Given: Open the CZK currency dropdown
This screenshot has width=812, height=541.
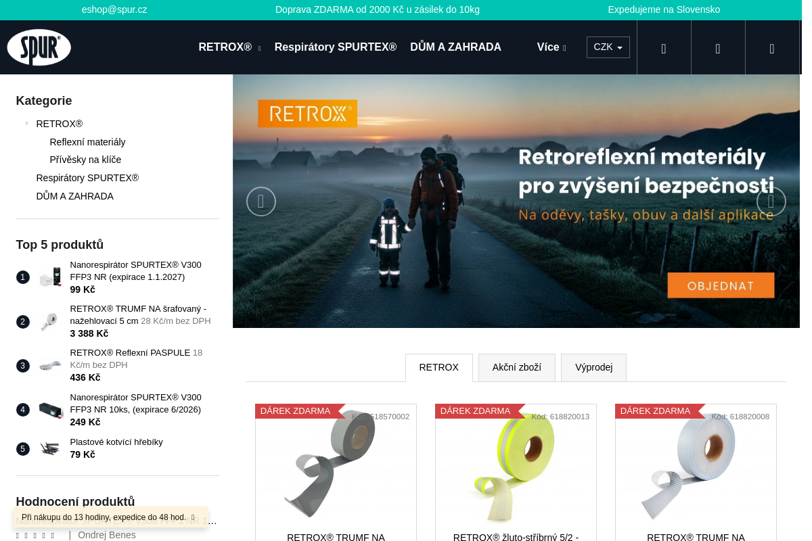Looking at the screenshot, I should tap(608, 47).
